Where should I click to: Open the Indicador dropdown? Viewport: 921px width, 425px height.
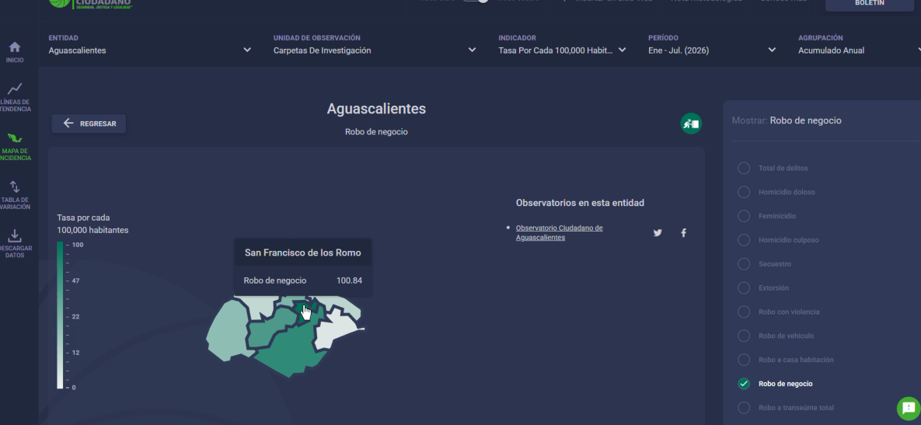click(562, 44)
